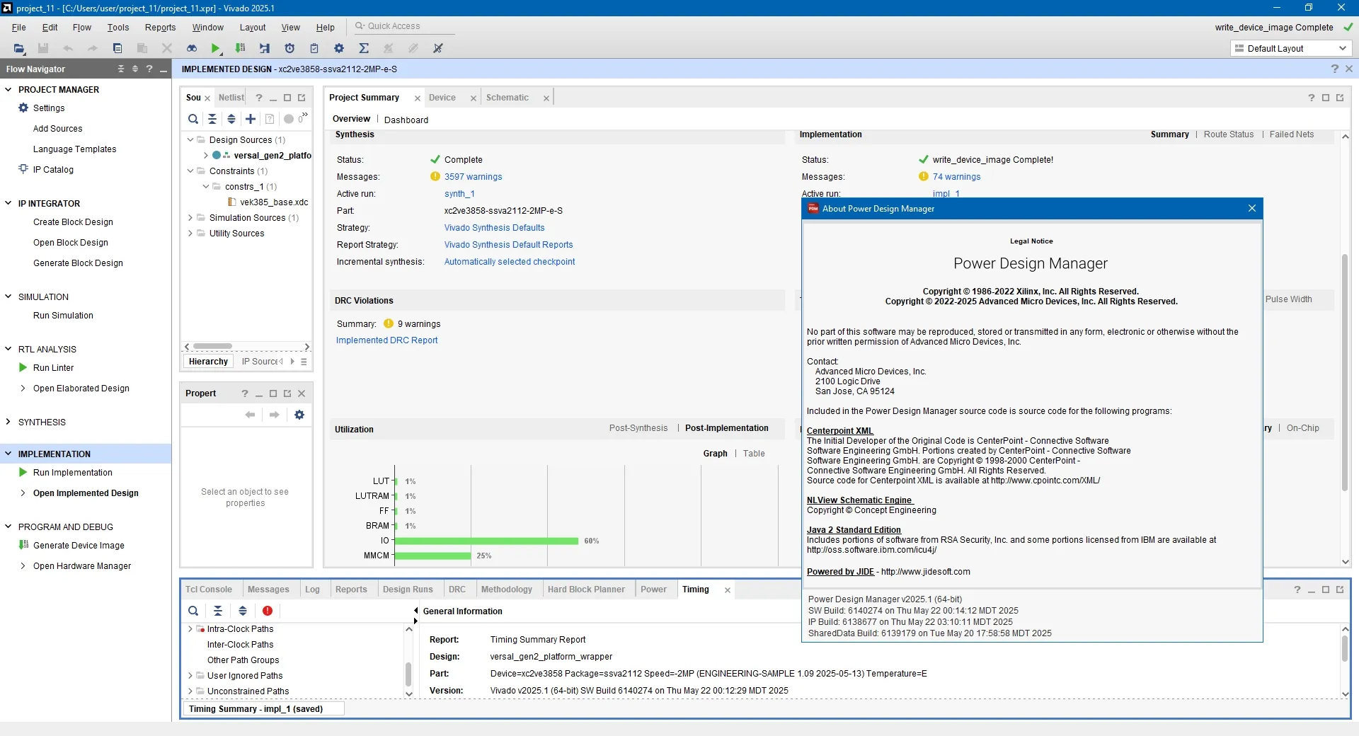Switch to the Device tab

click(x=442, y=98)
